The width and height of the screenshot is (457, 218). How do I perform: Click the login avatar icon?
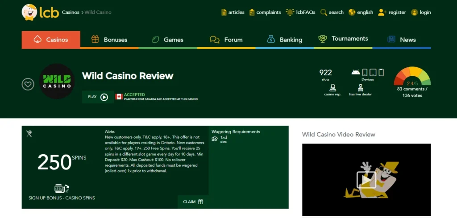tap(414, 12)
